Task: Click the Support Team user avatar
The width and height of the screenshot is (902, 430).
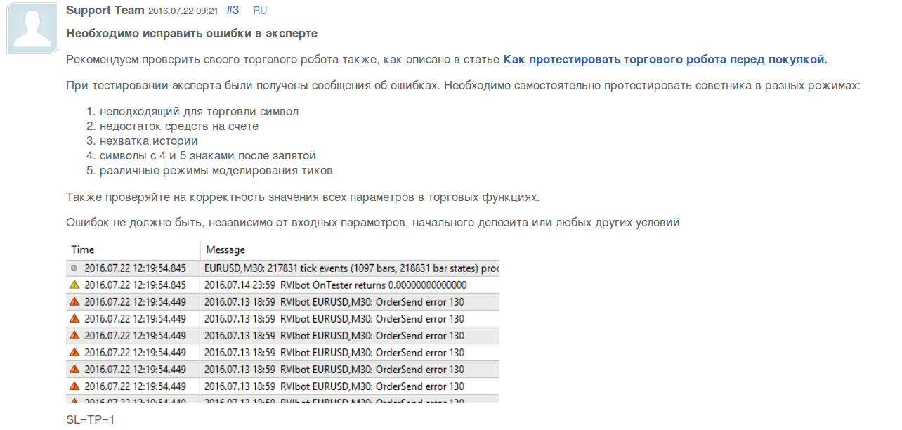Action: click(x=33, y=28)
